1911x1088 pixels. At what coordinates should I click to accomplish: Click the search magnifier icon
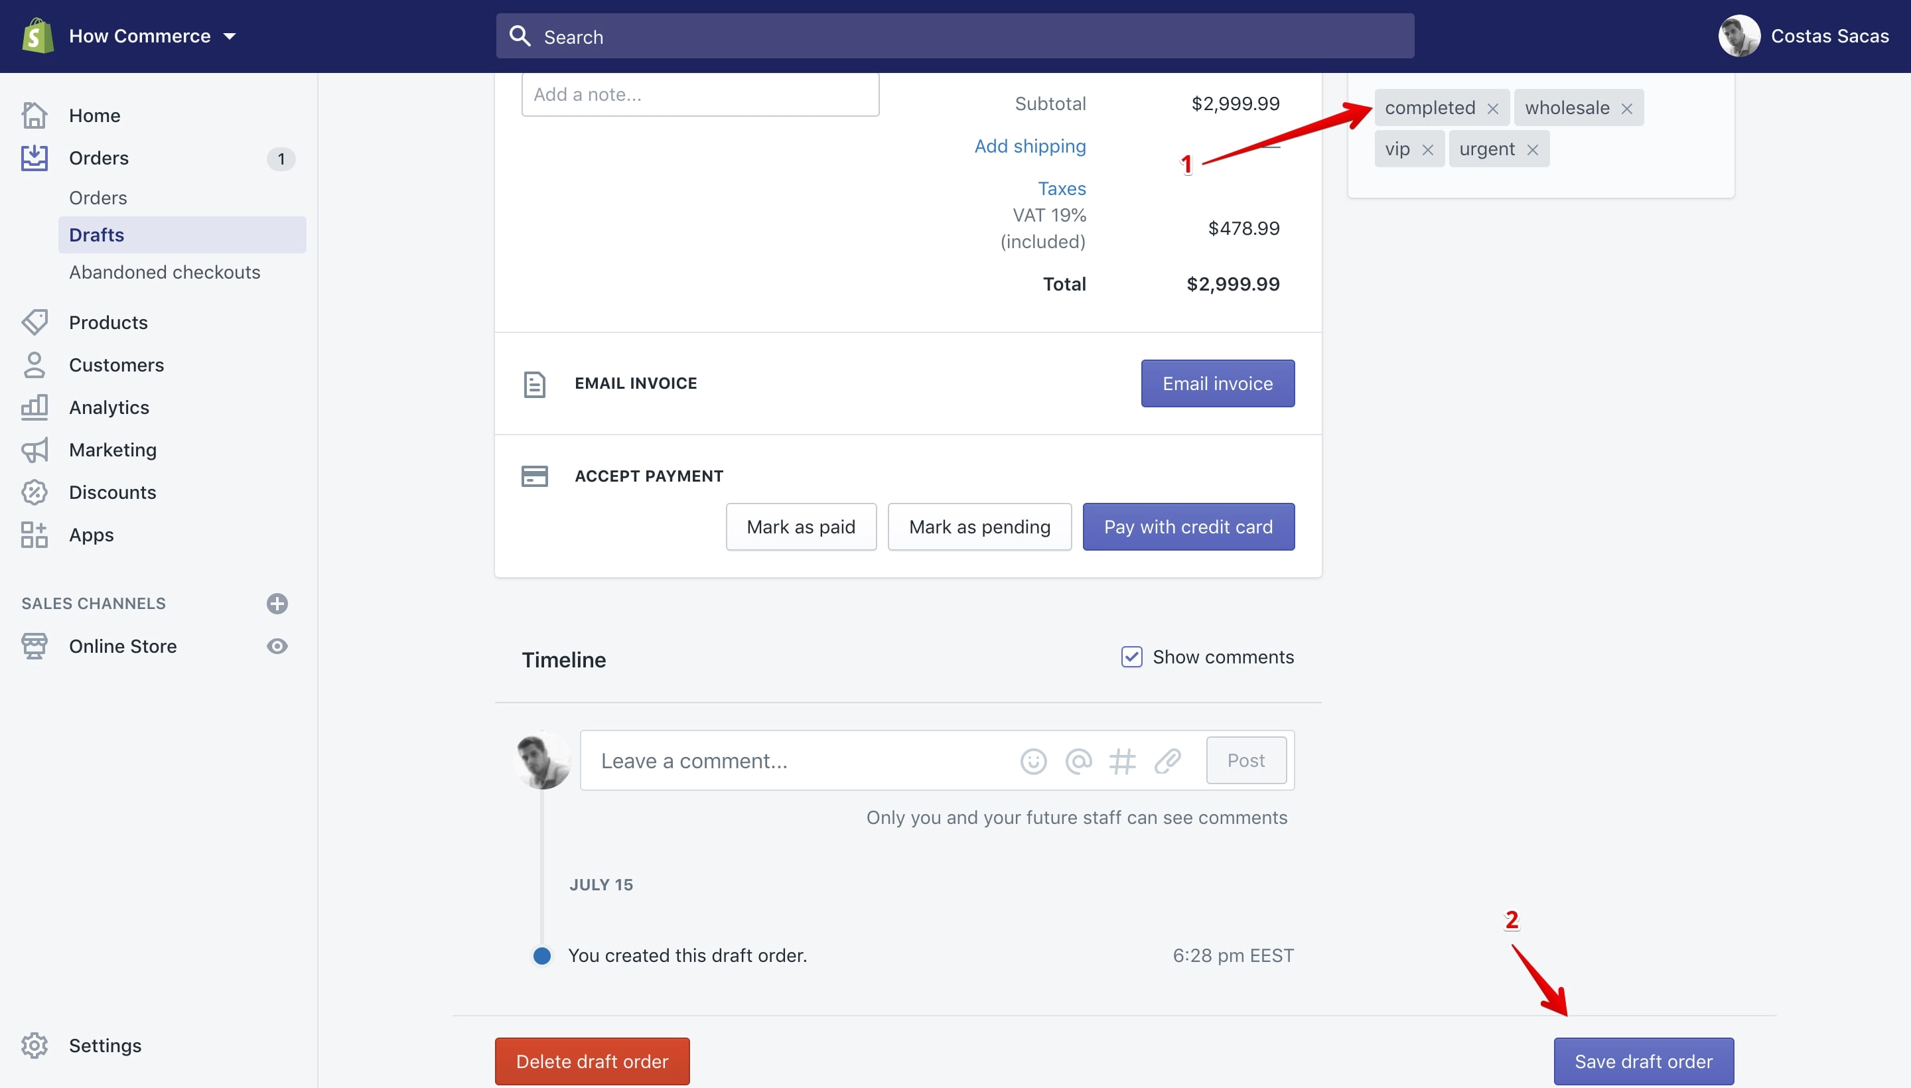(520, 36)
